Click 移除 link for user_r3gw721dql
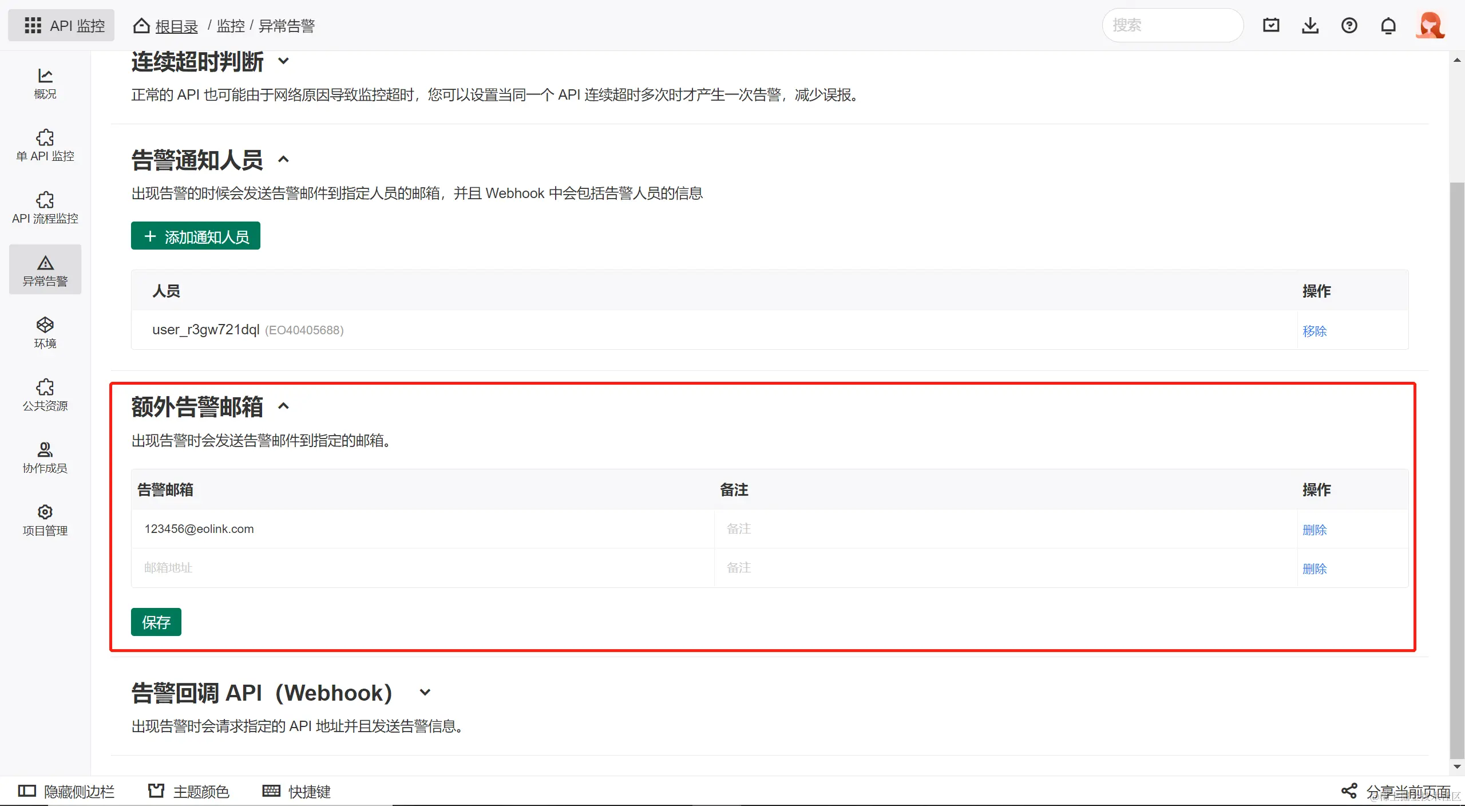 (1314, 331)
